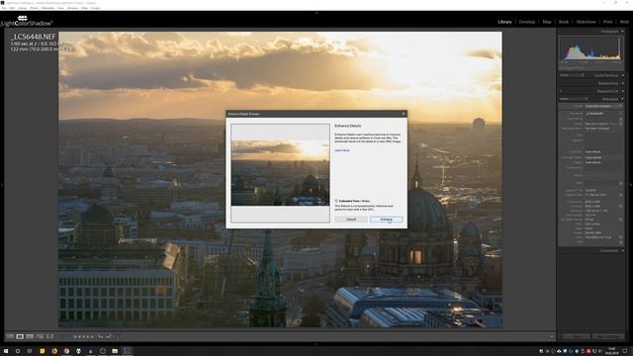Click the Sync Settings button
The height and width of the screenshot is (356, 633).
tap(607, 336)
